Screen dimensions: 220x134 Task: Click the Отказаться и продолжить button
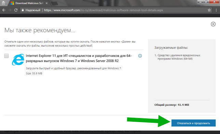193,123
